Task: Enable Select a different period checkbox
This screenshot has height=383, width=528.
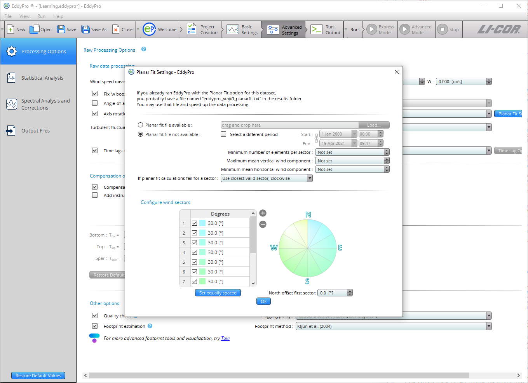Action: 223,134
